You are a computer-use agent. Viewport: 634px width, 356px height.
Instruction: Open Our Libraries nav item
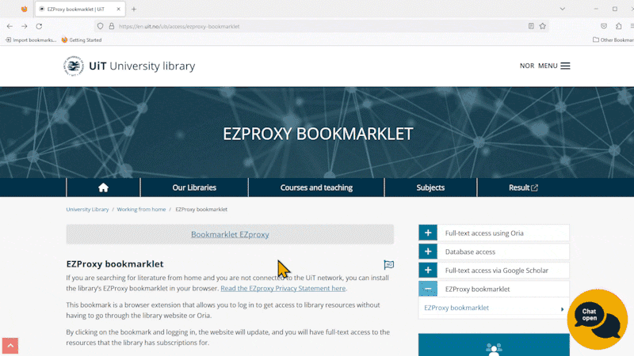click(194, 187)
